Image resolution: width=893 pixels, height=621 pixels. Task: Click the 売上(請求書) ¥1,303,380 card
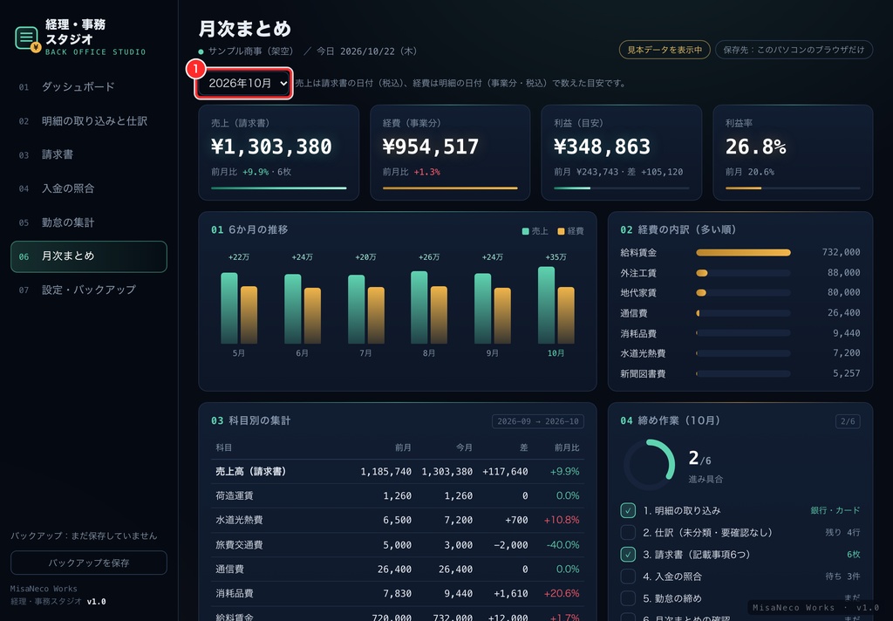point(278,152)
